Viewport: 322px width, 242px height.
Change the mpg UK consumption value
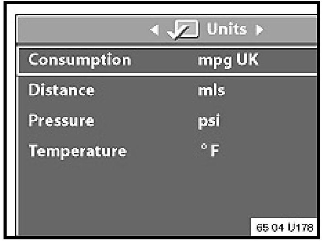click(228, 61)
